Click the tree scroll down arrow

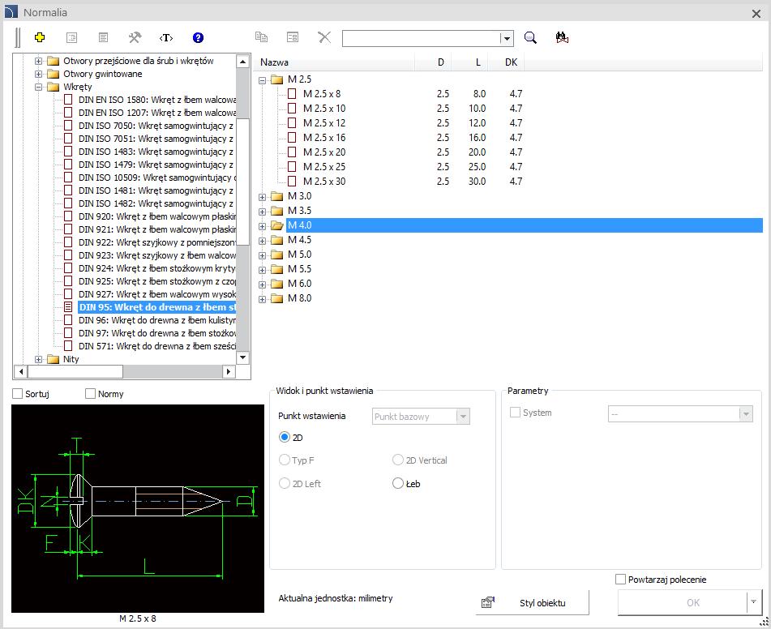(243, 357)
